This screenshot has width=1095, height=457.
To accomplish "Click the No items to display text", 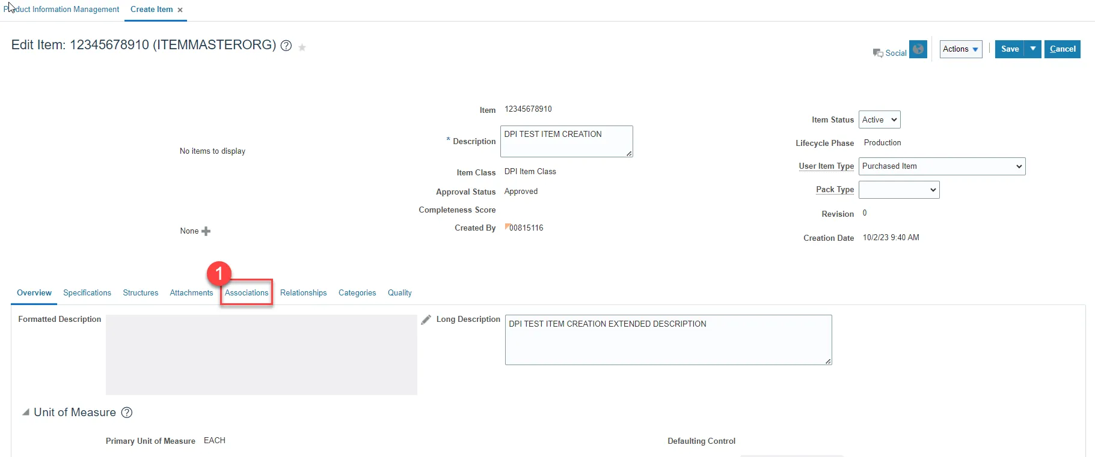I will click(213, 151).
